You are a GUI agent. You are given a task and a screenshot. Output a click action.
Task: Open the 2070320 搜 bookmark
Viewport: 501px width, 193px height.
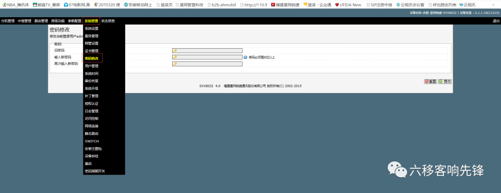(x=107, y=5)
